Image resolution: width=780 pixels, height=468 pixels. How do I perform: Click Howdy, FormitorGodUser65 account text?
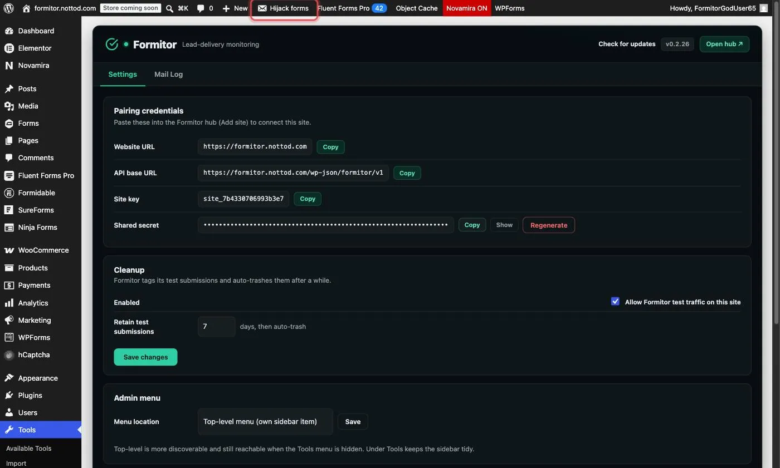pos(714,8)
